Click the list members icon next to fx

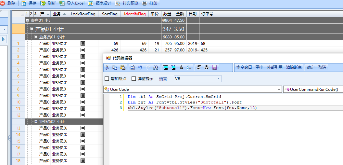tap(189, 67)
